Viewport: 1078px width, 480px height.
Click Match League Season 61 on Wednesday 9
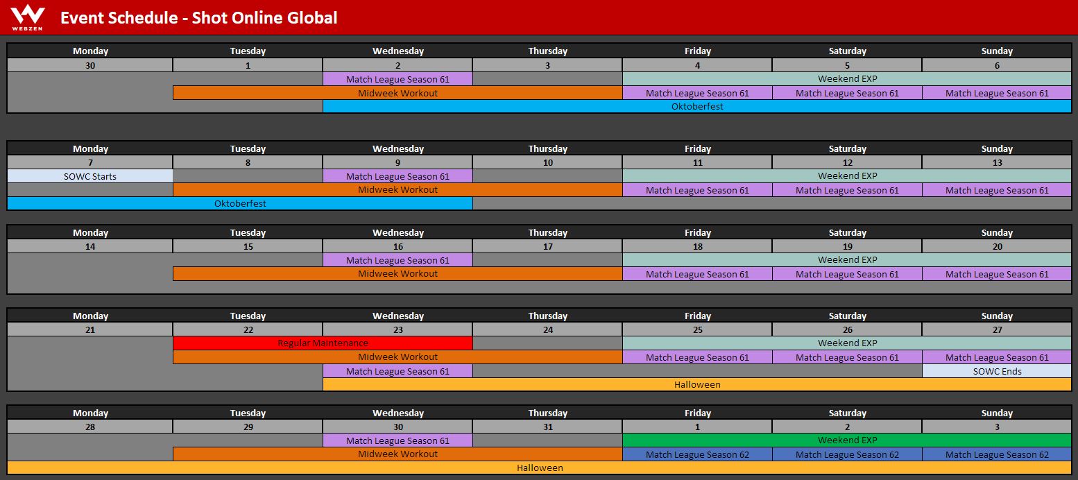pos(397,176)
